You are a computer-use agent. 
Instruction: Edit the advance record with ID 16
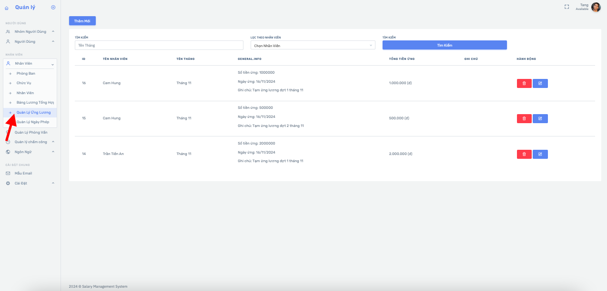[x=540, y=83]
